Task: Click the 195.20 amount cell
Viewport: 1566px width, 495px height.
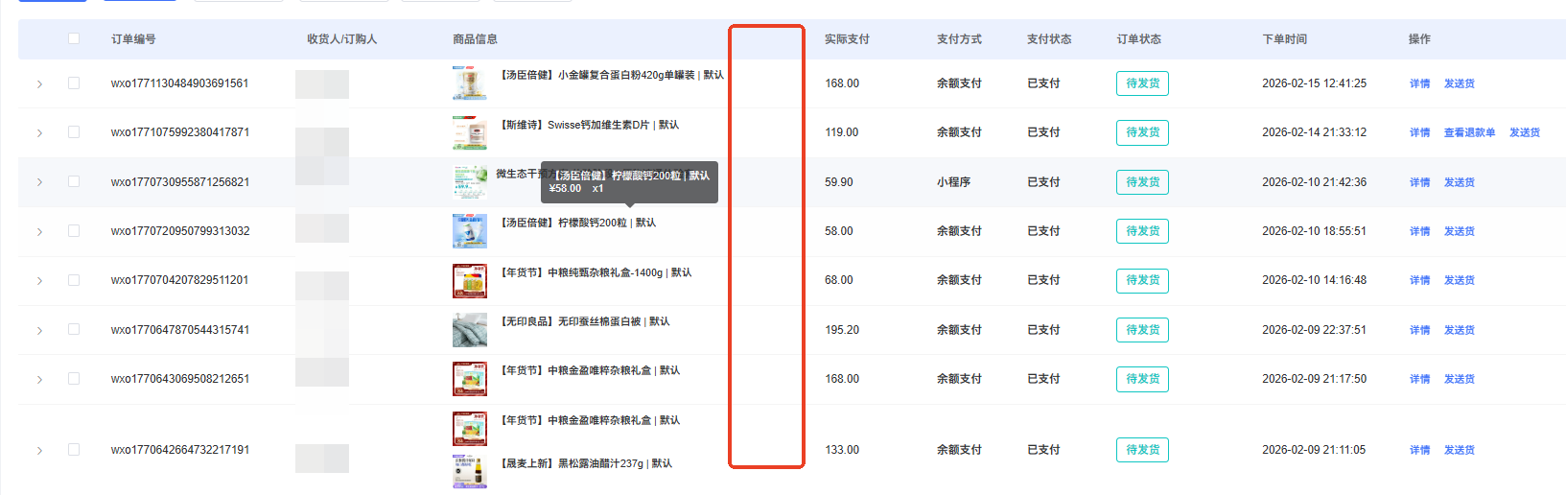Action: (842, 330)
